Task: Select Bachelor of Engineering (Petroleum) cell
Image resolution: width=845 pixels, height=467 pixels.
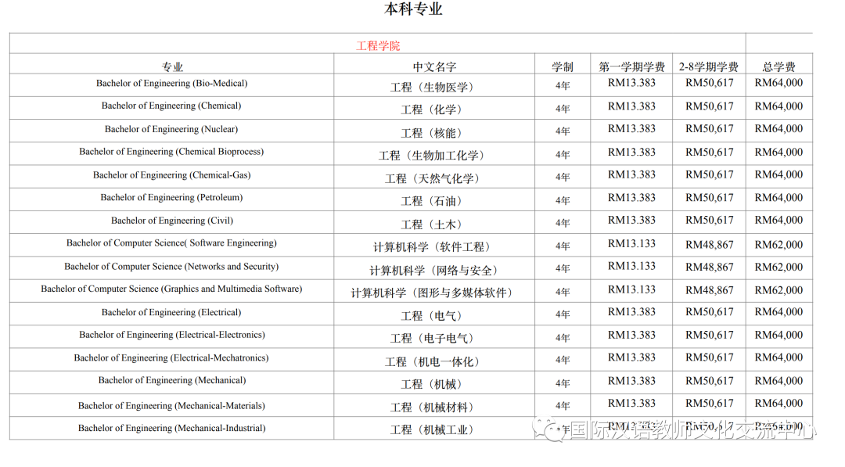Action: pos(171,198)
